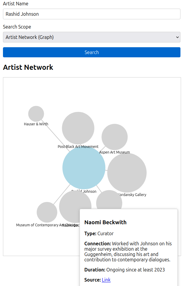Image resolution: width=184 pixels, height=286 pixels.
Task: Click the Post-Black Art Movement text label
Action: click(x=78, y=146)
